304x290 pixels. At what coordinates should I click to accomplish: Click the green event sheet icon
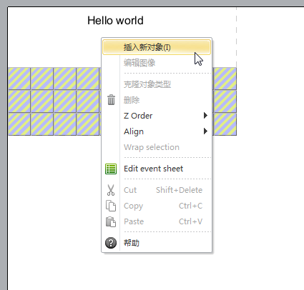[x=111, y=169]
